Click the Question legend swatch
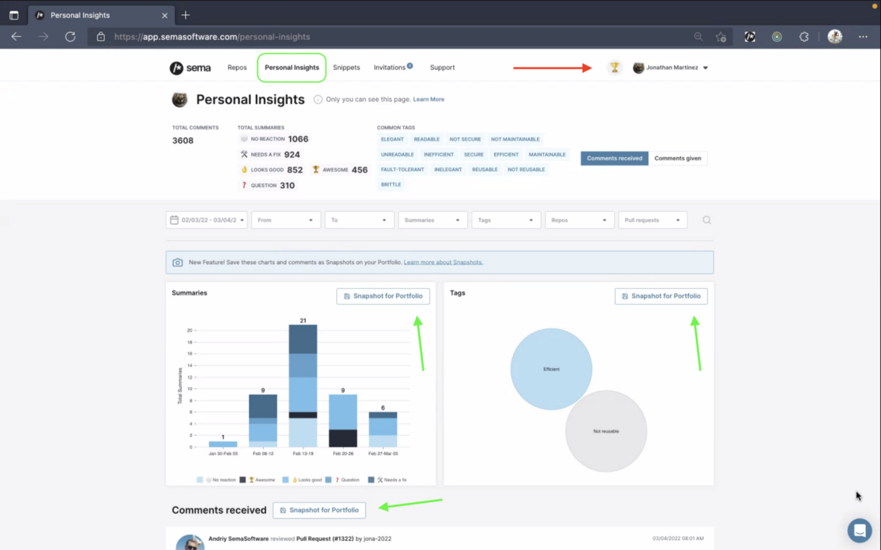 click(328, 480)
